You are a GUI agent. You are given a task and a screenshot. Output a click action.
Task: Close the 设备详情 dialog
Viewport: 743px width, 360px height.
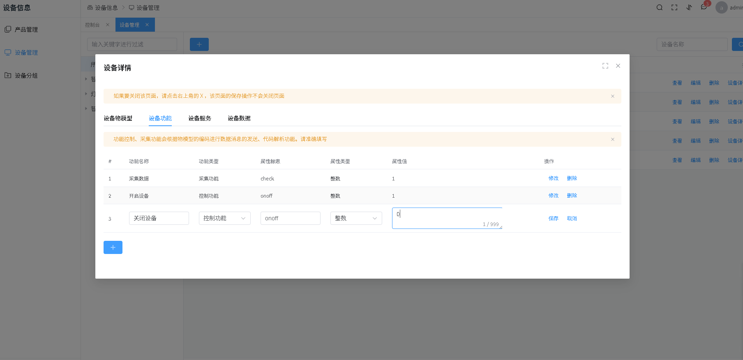click(x=618, y=66)
